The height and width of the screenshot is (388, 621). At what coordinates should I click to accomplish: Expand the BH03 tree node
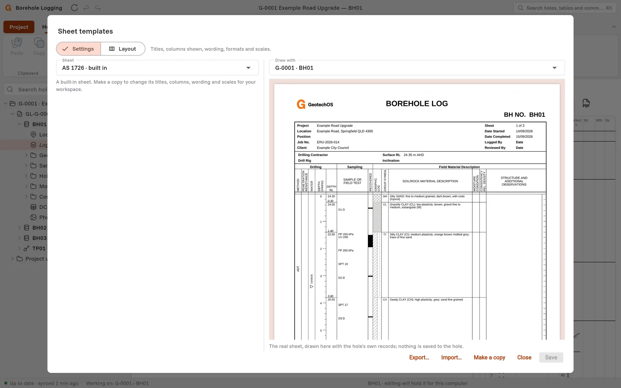tap(19, 238)
